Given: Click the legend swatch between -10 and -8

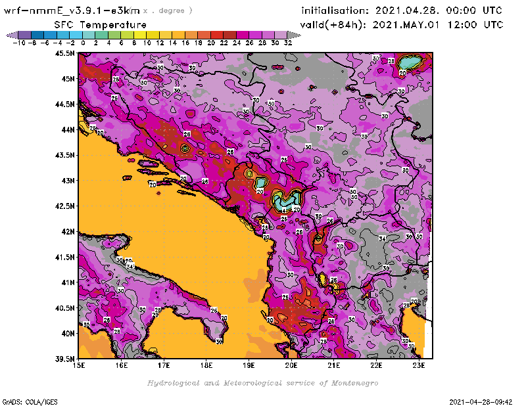Looking at the screenshot, I should [x=25, y=35].
